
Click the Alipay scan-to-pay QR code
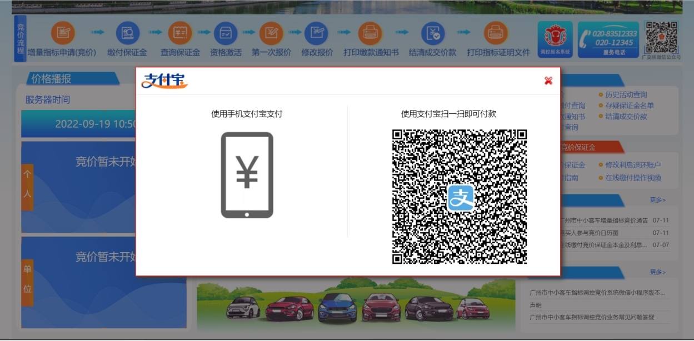pyautogui.click(x=460, y=197)
